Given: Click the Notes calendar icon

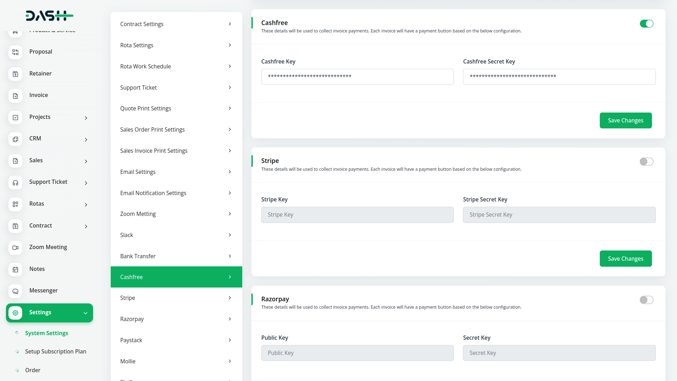Looking at the screenshot, I should 15,270.
